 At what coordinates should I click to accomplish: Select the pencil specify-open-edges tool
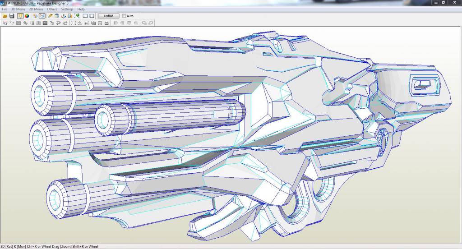coord(51,16)
